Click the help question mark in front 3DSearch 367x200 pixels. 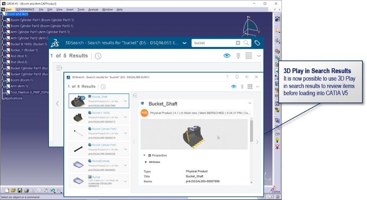[227, 77]
